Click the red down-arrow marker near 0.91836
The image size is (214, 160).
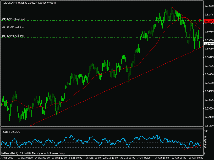[x=200, y=21]
